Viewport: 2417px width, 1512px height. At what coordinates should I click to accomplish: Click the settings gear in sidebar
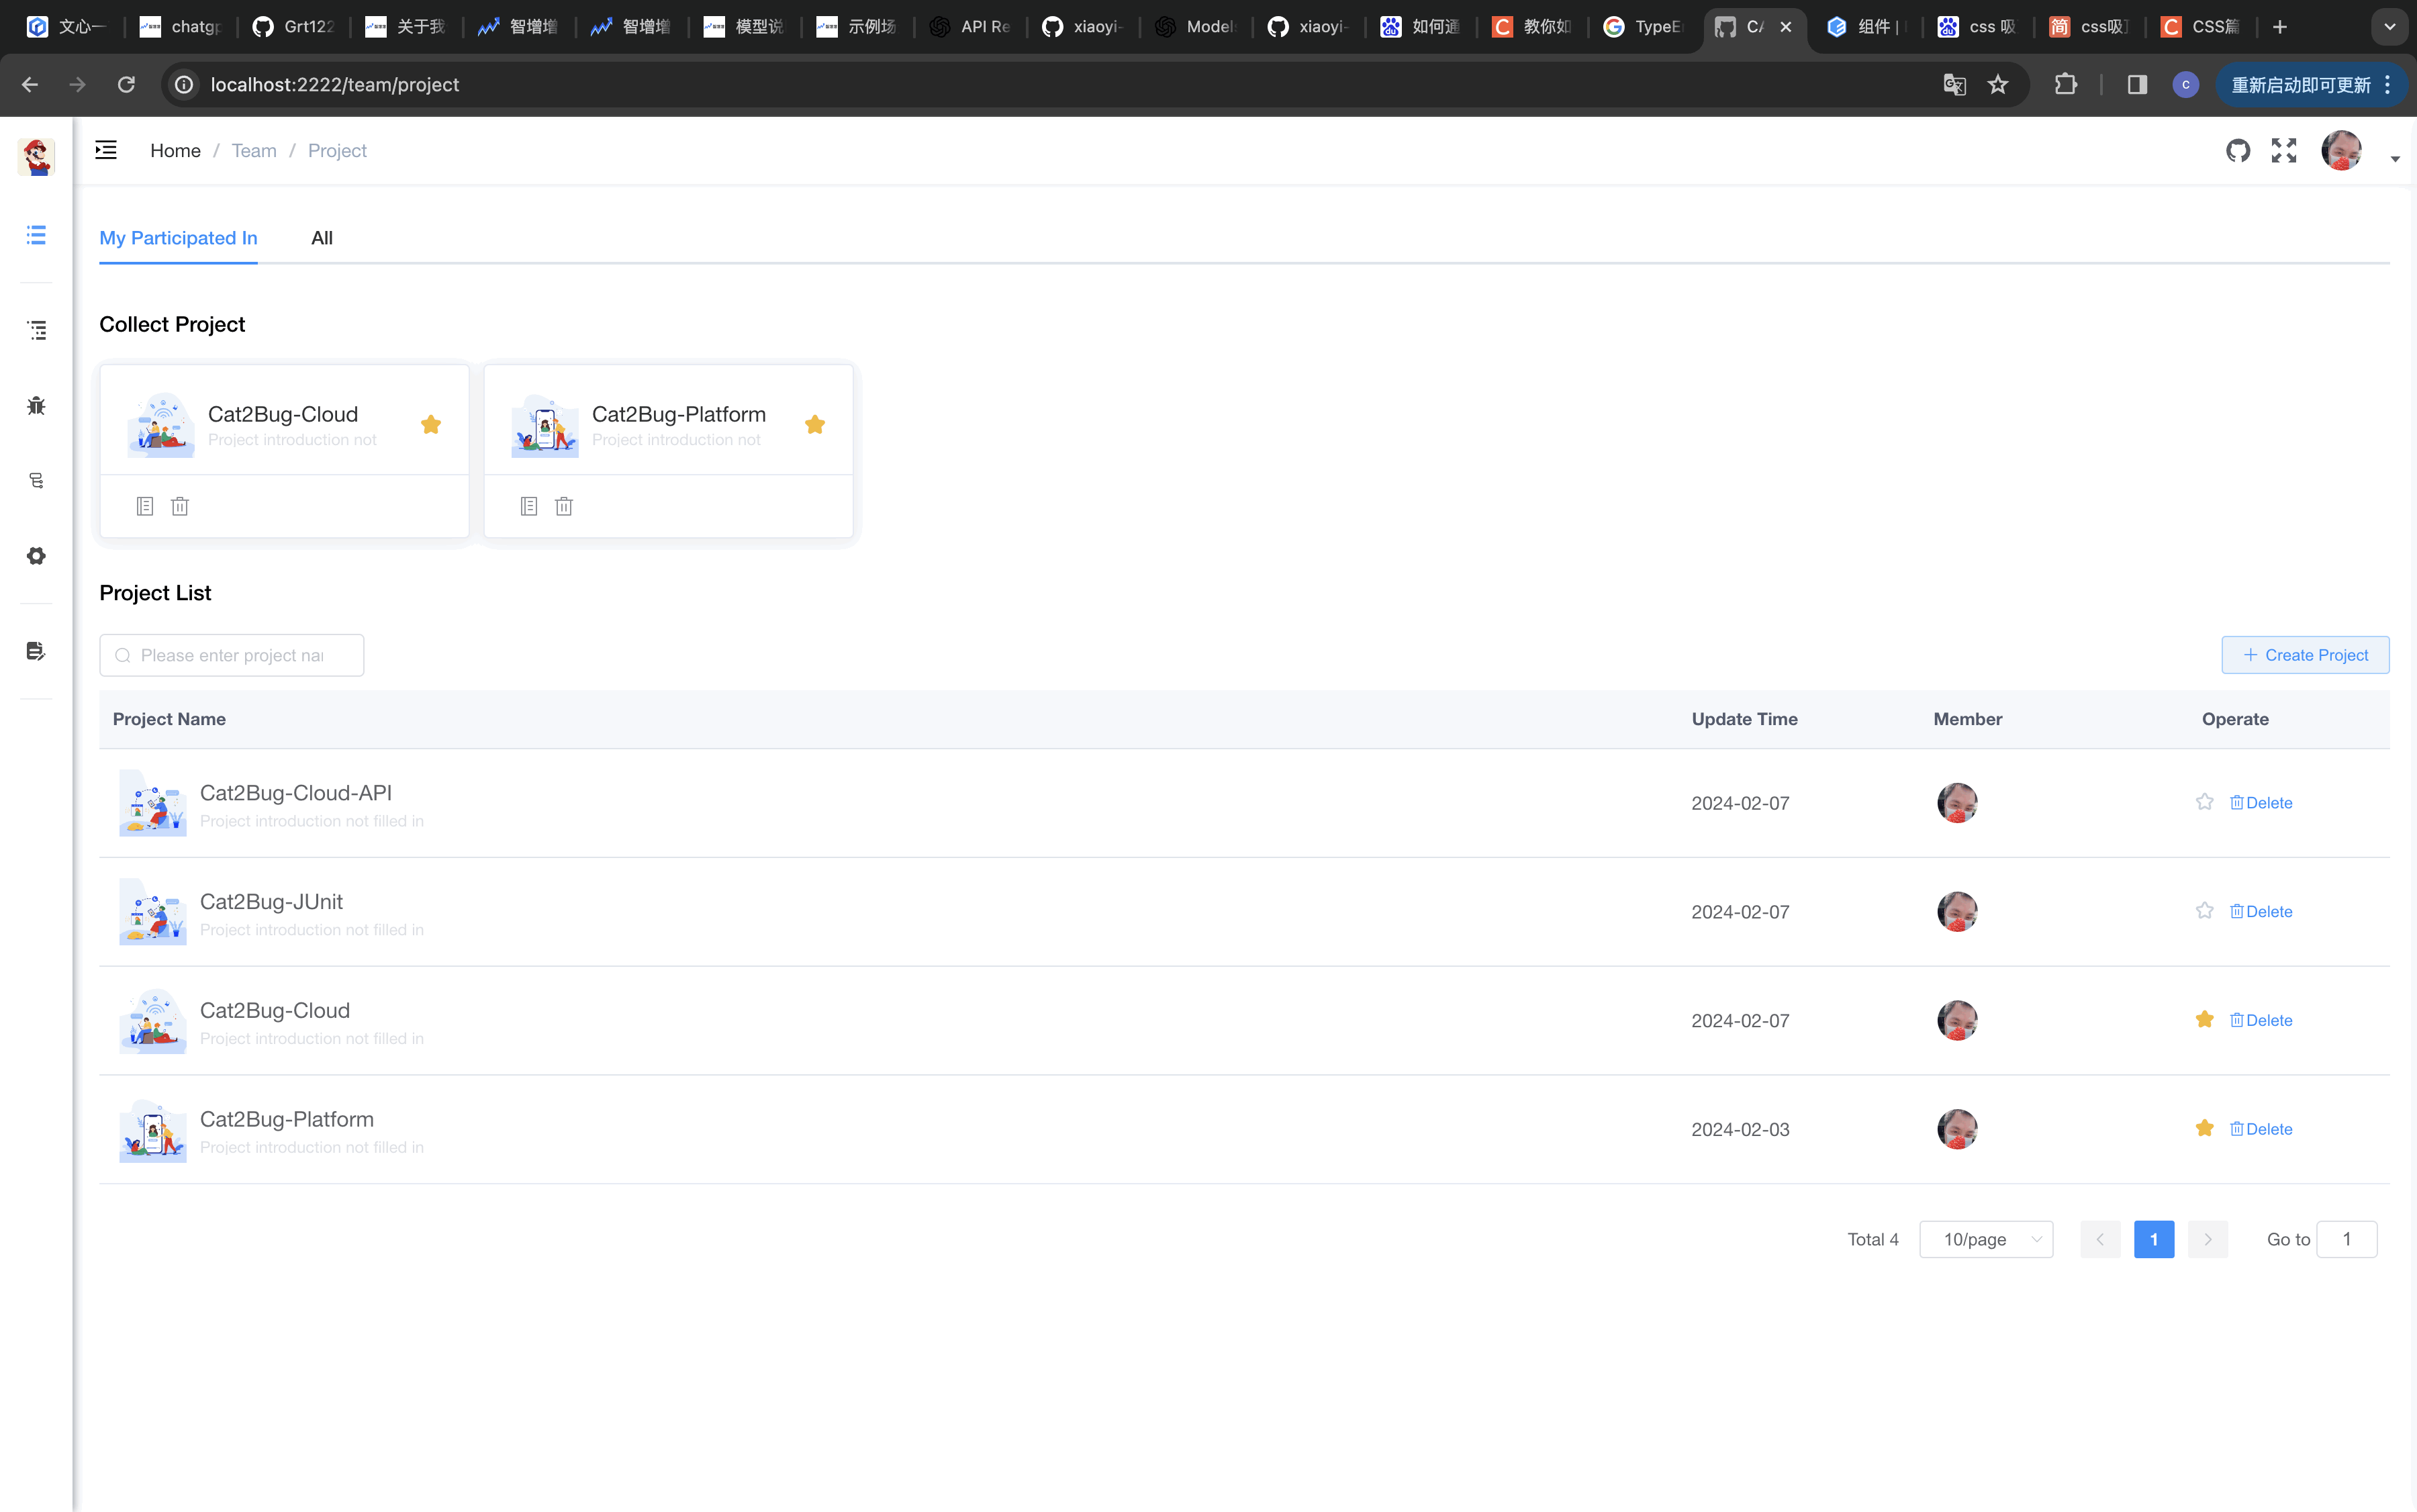[36, 556]
